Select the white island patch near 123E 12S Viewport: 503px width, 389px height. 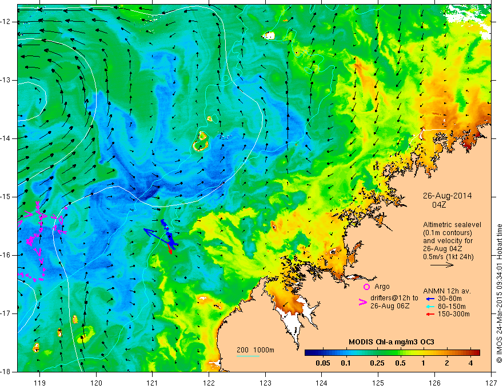(269, 35)
